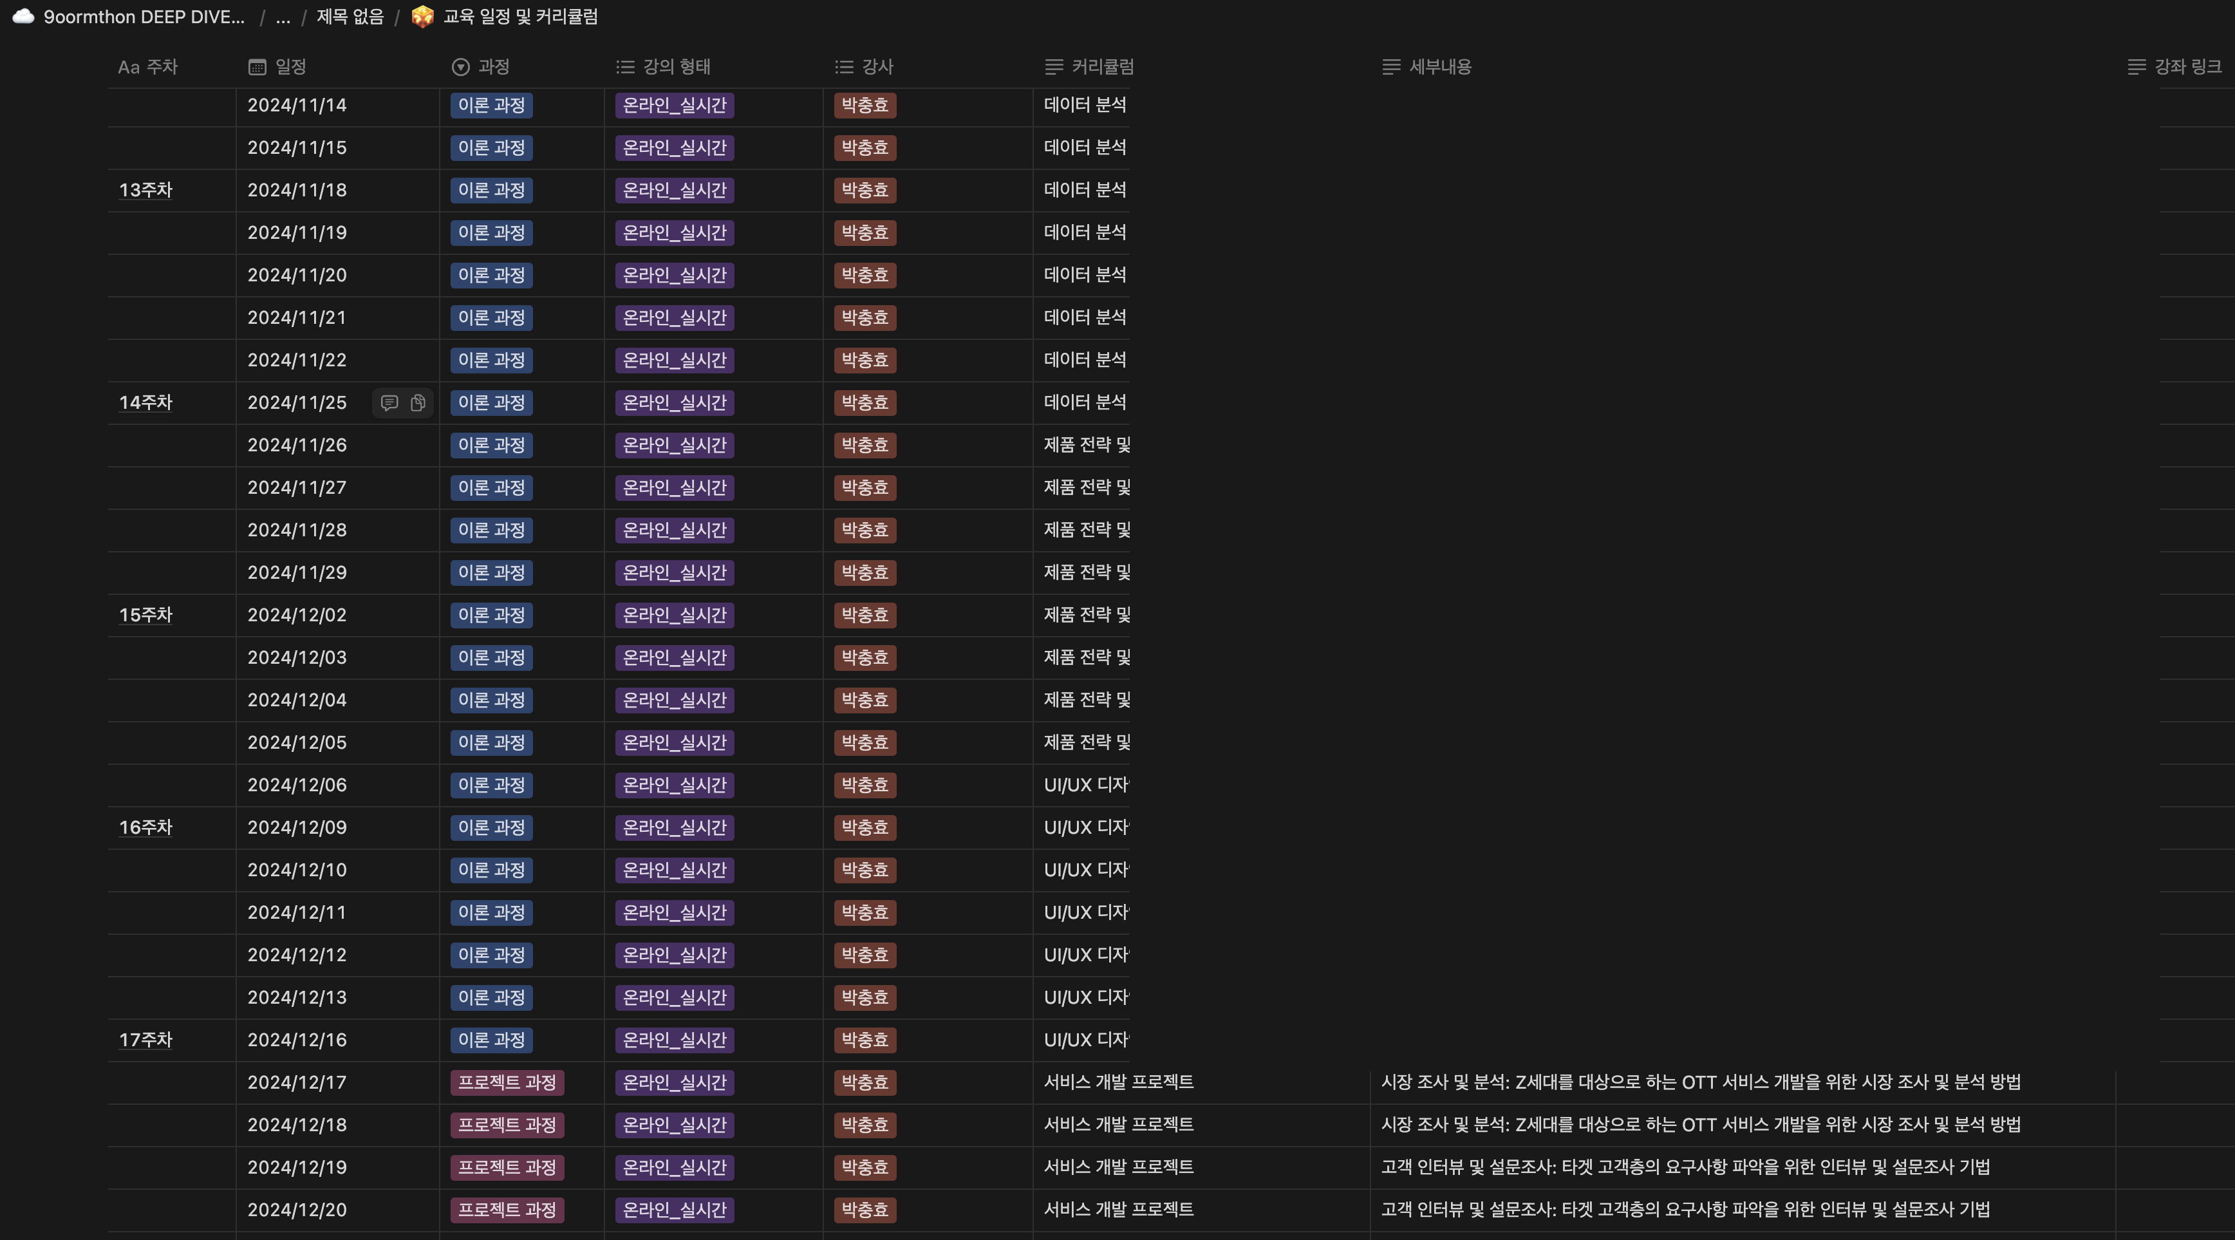Click the text icon beside 세부내용
This screenshot has width=2235, height=1240.
click(1392, 67)
